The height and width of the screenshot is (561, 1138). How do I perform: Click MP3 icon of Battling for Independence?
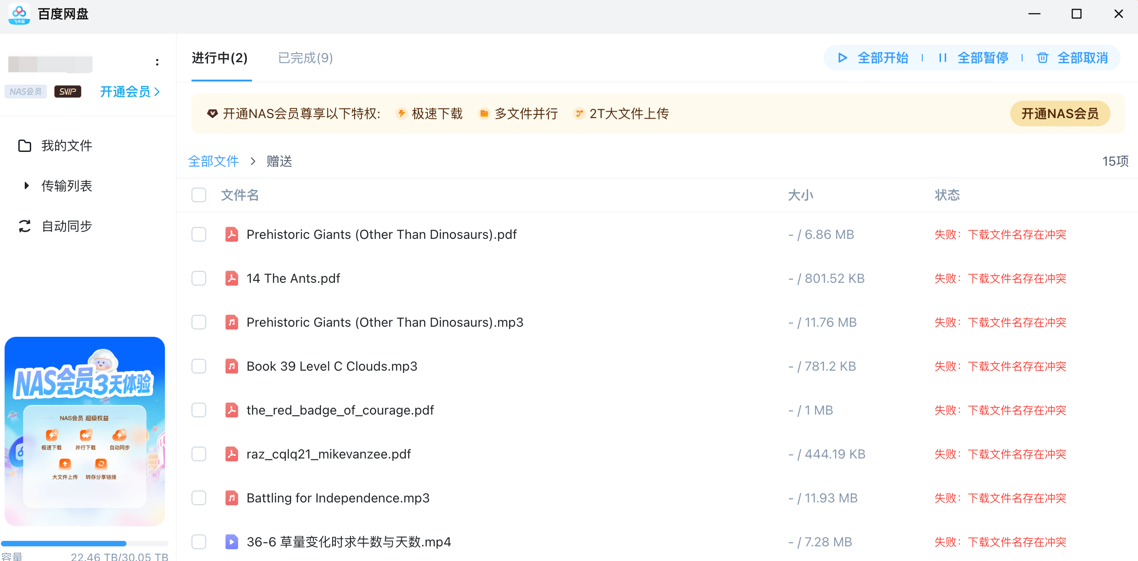[232, 498]
